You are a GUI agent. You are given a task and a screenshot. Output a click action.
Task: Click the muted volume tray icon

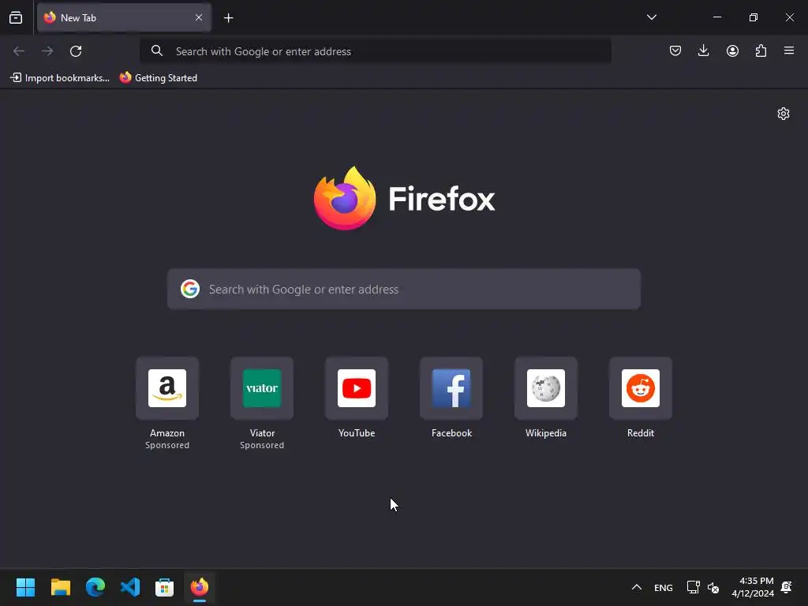(713, 587)
